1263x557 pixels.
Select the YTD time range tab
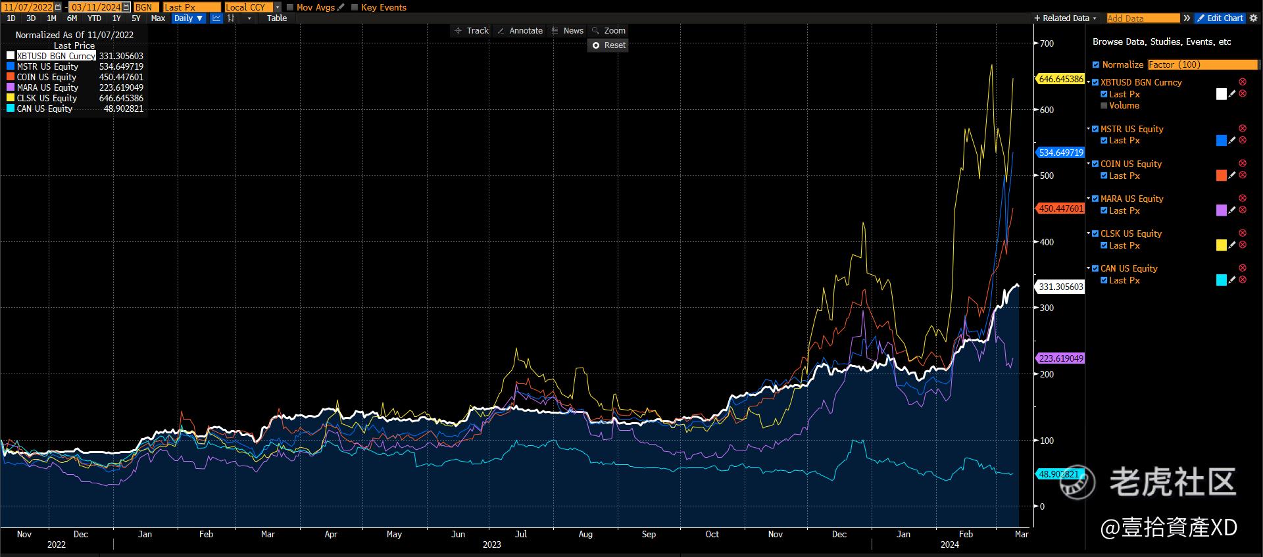[x=94, y=18]
